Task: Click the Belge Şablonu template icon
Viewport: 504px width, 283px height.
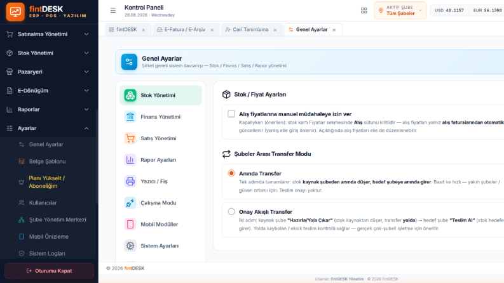Action: (22, 161)
